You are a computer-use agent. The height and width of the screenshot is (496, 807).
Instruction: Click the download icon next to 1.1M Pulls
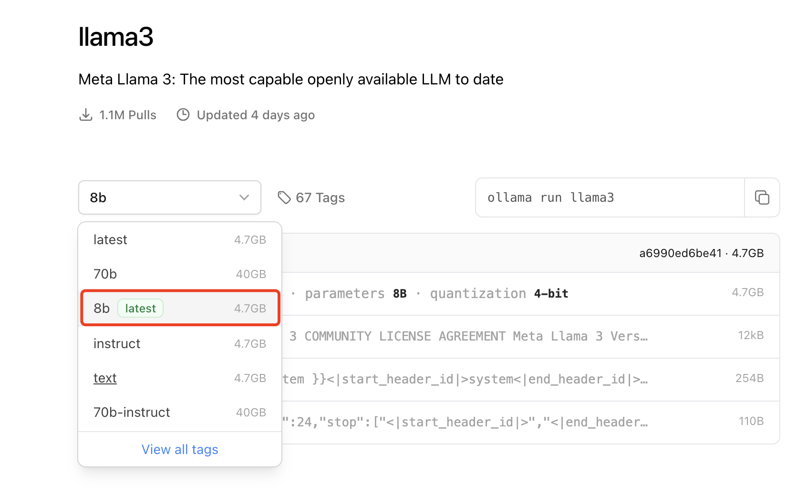(x=86, y=115)
